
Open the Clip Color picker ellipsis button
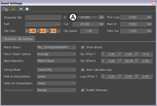[x=59, y=31]
